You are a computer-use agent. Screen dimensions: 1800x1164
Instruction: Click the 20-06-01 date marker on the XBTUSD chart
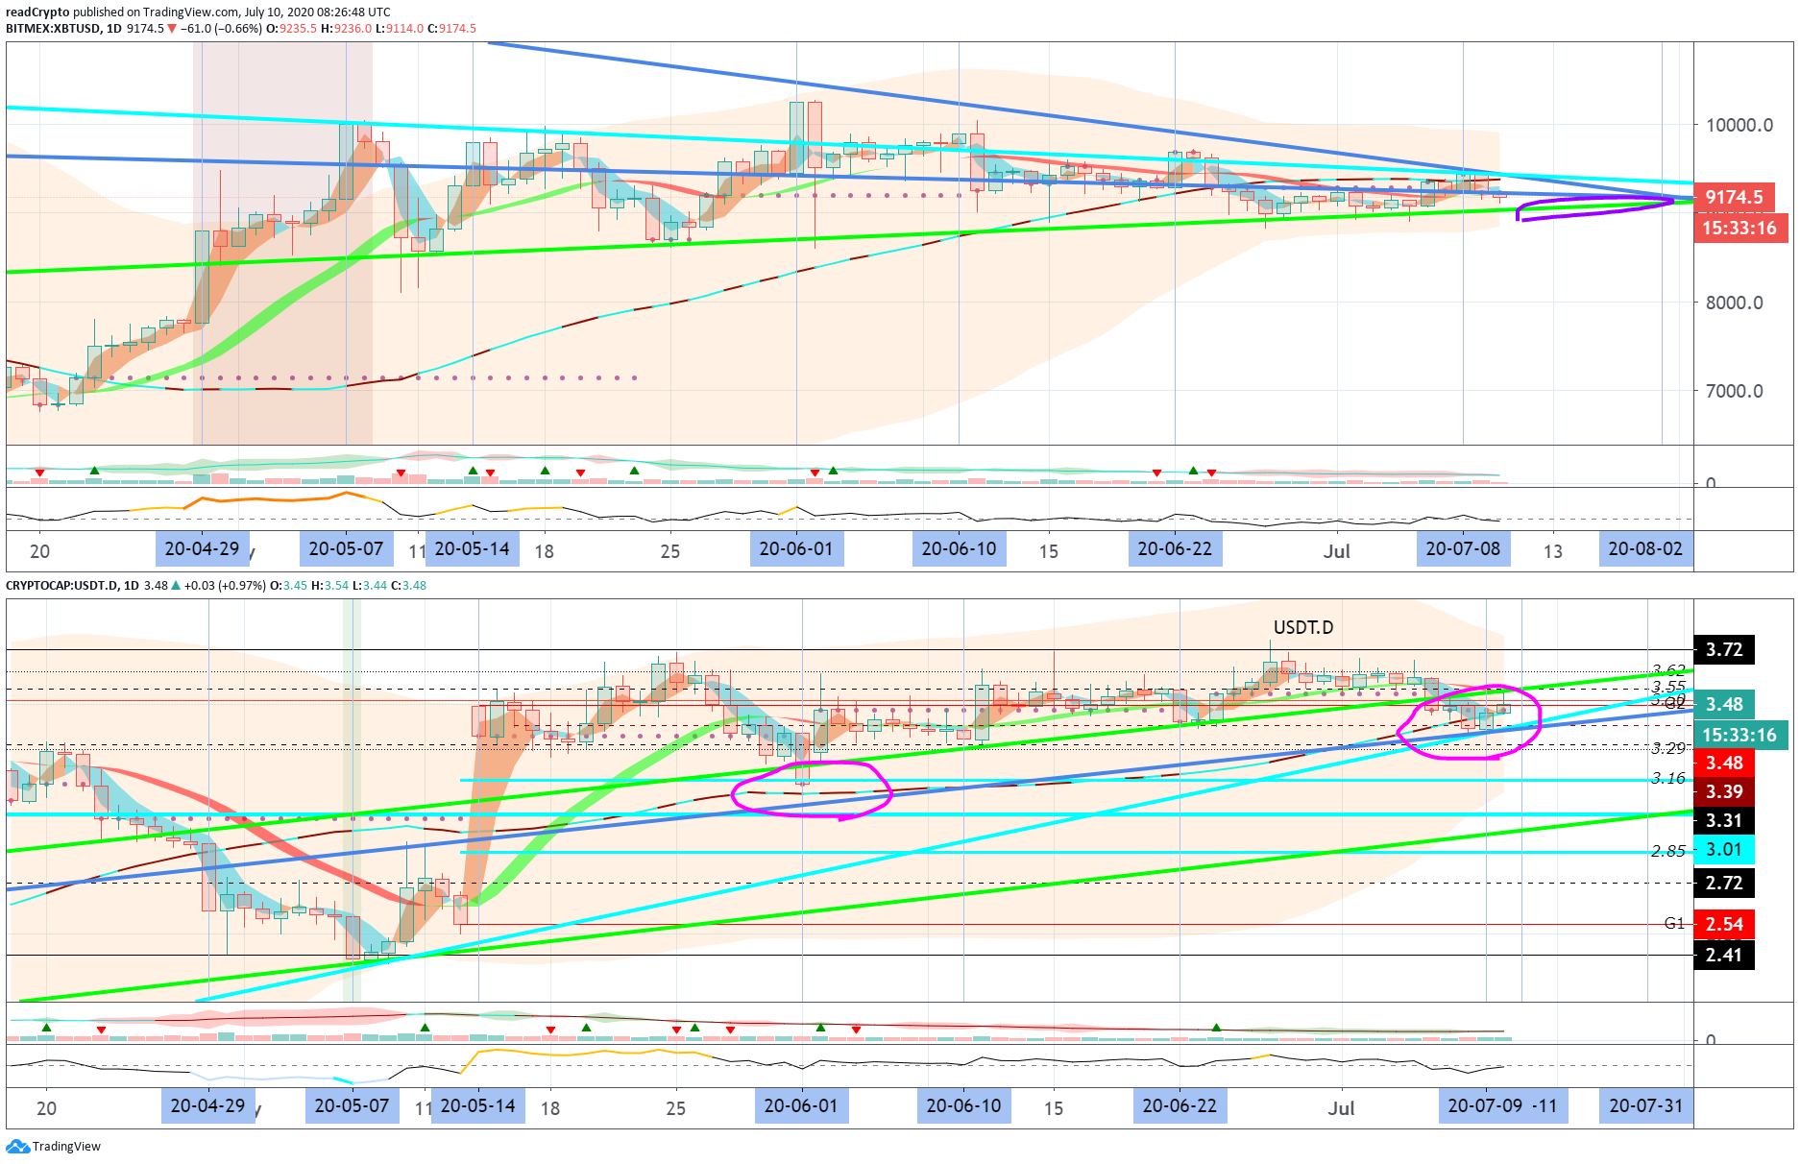point(796,549)
